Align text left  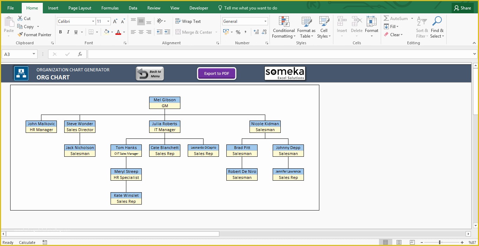[x=133, y=32]
